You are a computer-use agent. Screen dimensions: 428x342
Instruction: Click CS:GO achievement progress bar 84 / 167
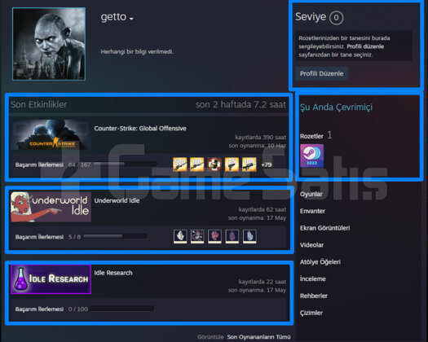[x=126, y=164]
